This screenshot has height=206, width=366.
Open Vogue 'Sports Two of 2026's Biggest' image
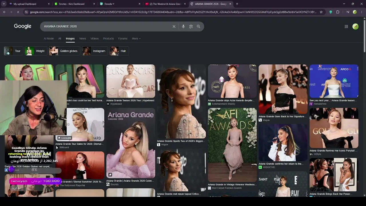click(x=181, y=102)
